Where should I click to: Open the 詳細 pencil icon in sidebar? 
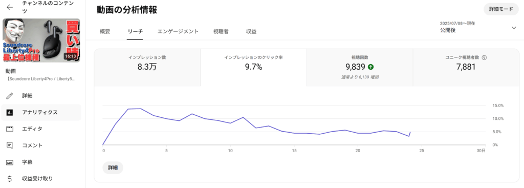[10, 96]
